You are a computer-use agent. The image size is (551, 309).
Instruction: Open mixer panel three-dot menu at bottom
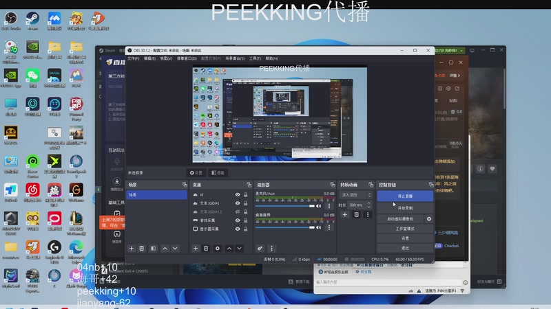pos(271,249)
